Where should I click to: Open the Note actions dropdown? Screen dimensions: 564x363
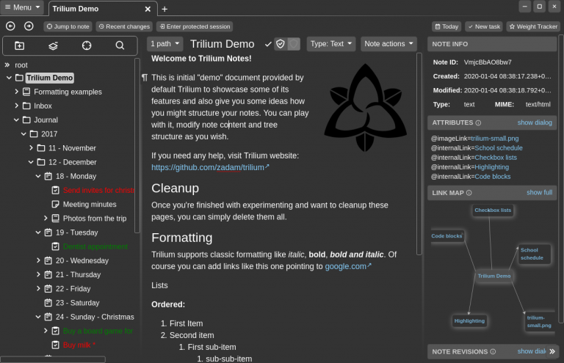(x=389, y=44)
